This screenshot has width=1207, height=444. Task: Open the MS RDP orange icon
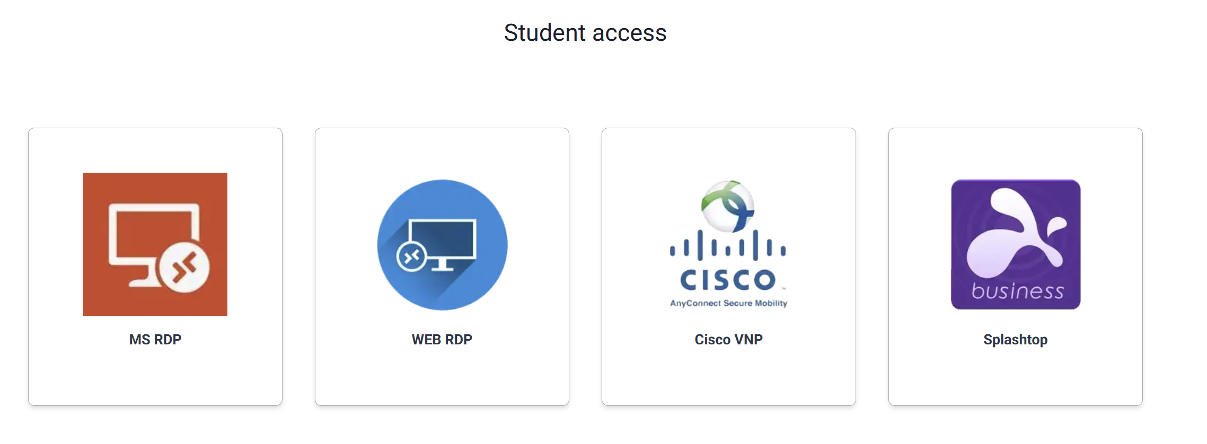pos(155,244)
